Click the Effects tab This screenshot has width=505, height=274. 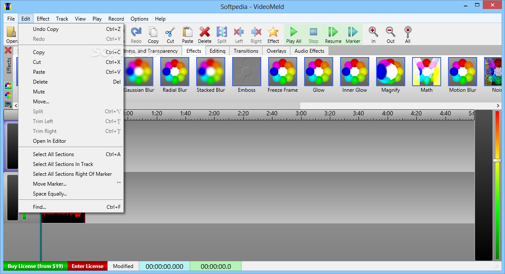[x=194, y=51]
